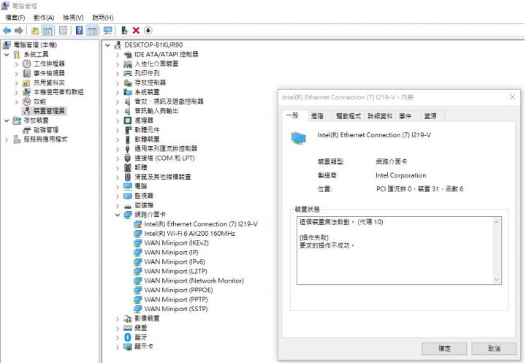
Task: Click the down arrow disable device icon
Action: pos(148,31)
